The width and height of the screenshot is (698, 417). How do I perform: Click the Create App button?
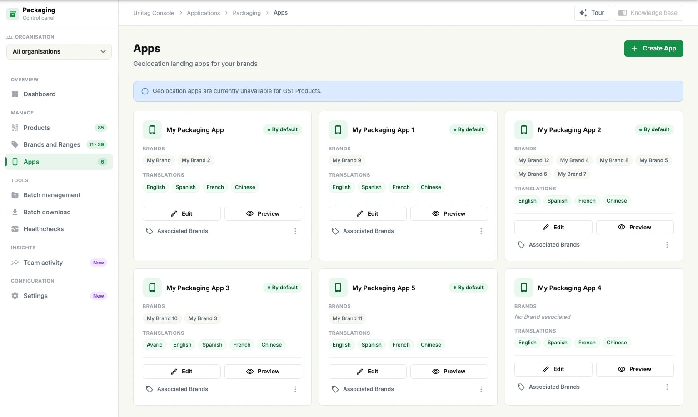pyautogui.click(x=653, y=49)
